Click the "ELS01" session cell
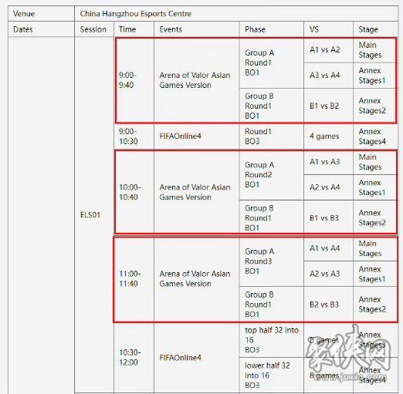The image size is (403, 394). (x=94, y=215)
